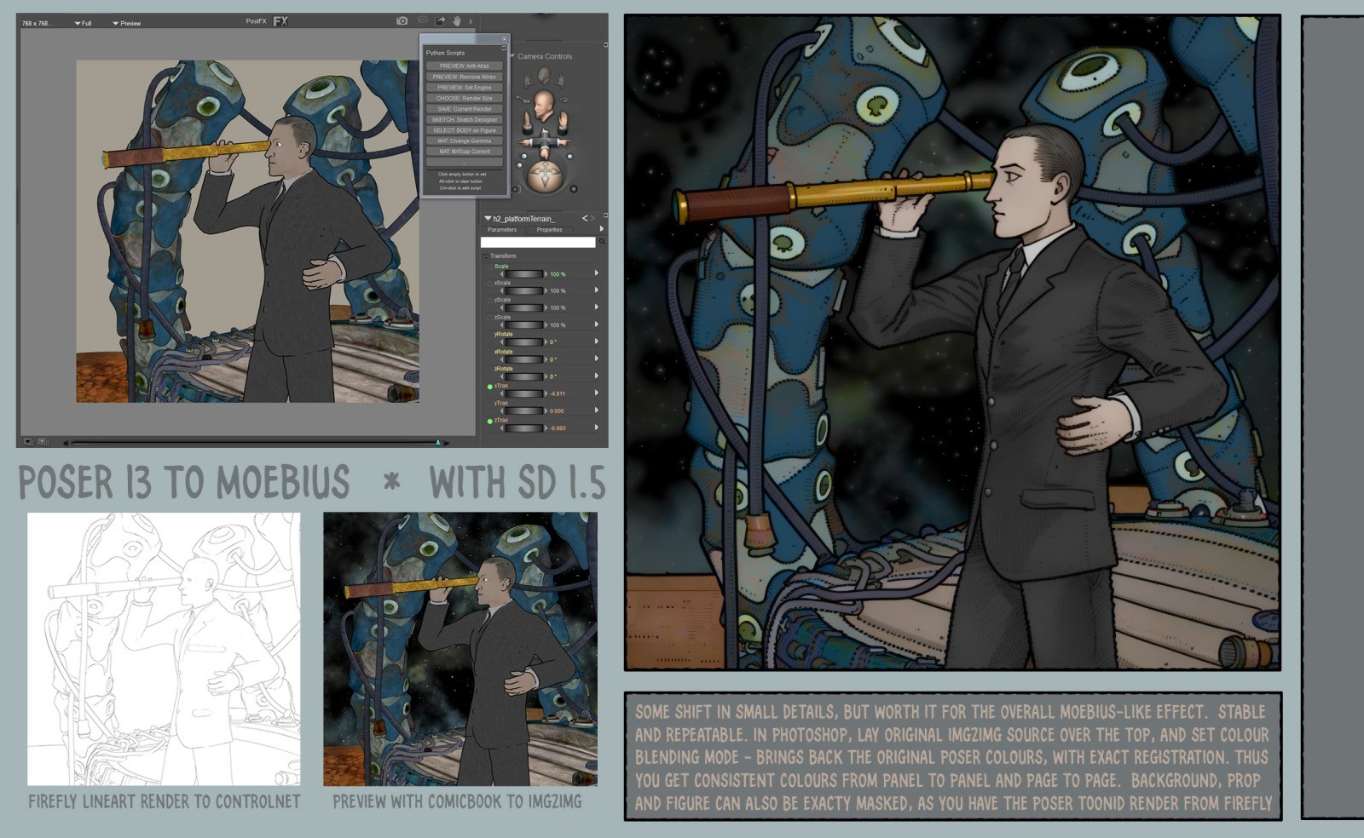The width and height of the screenshot is (1364, 838).
Task: Close the Python Scripts palette
Action: pyautogui.click(x=504, y=39)
